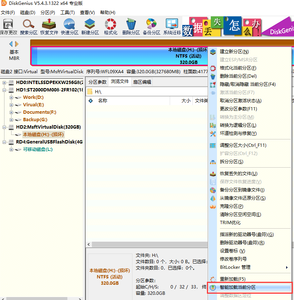The width and height of the screenshot is (294, 300).
Task: Start 系统迁移 from the toolbar
Action: point(172,26)
